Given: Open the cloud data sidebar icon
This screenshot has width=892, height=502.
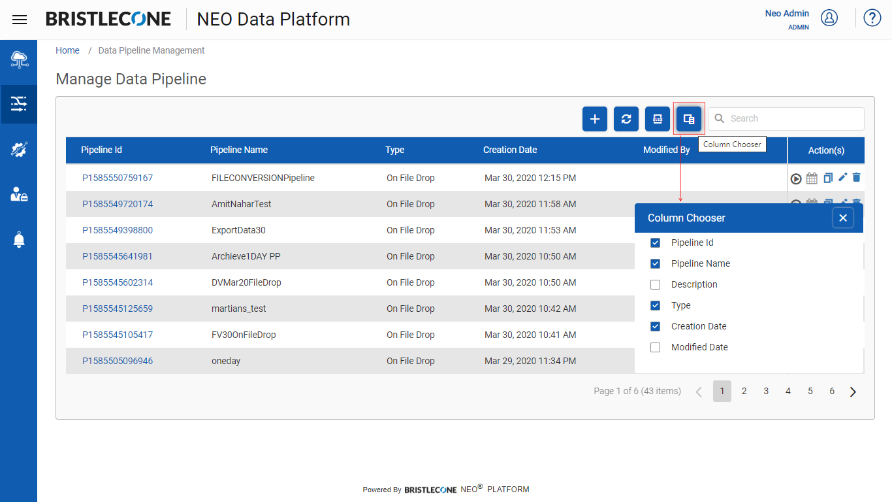Looking at the screenshot, I should point(19,59).
